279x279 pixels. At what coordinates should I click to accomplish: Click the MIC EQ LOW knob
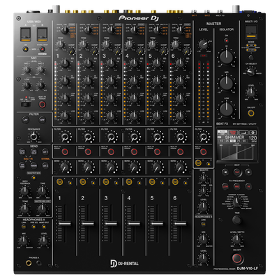(x=27, y=86)
